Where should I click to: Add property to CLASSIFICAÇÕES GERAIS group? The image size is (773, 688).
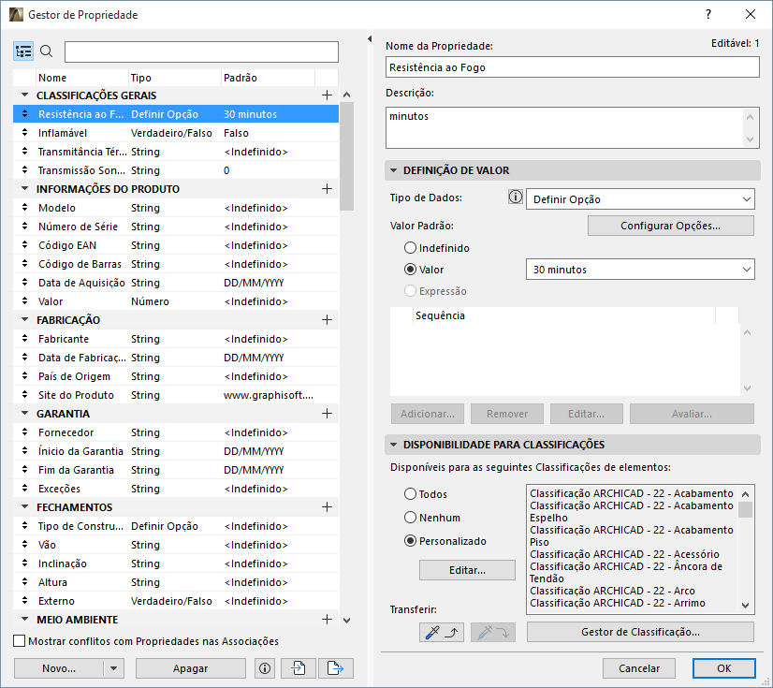click(x=327, y=95)
